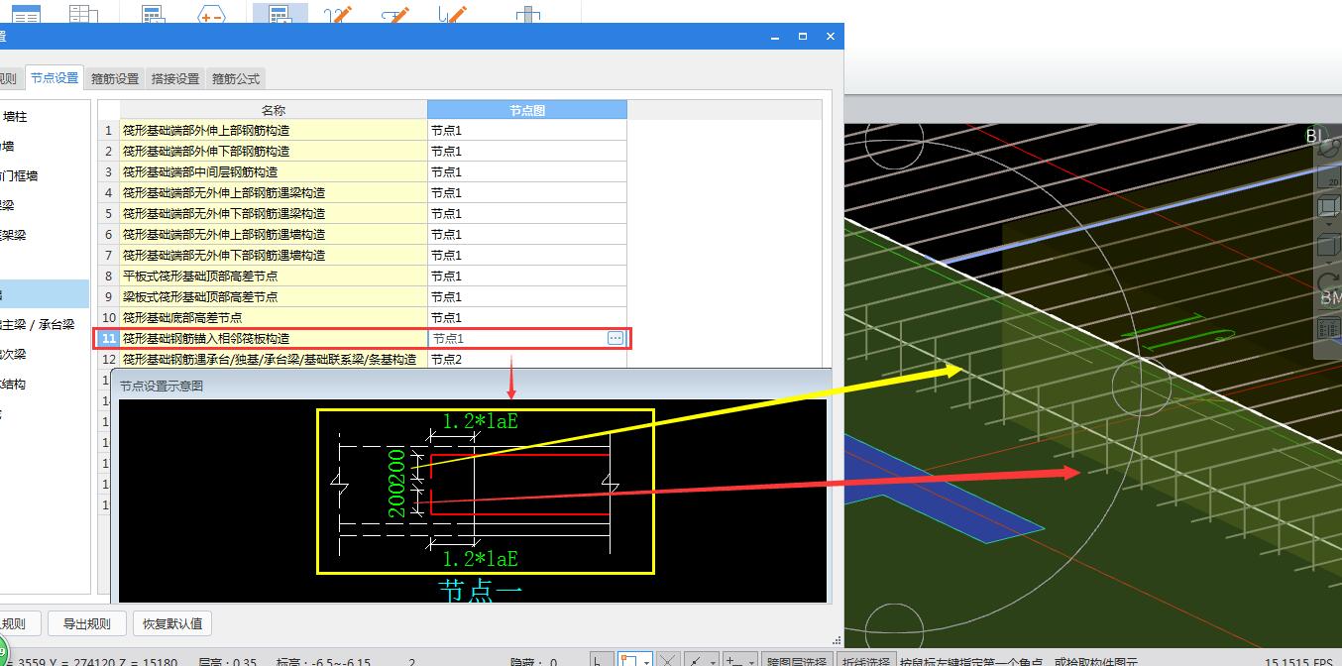Open the checklist display settings icon

click(1328, 328)
